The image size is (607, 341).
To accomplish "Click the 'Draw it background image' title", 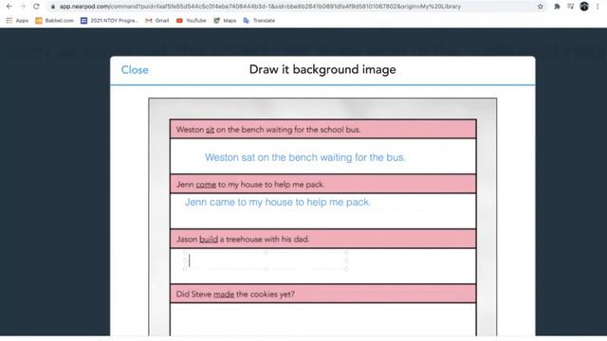I will coord(322,69).
